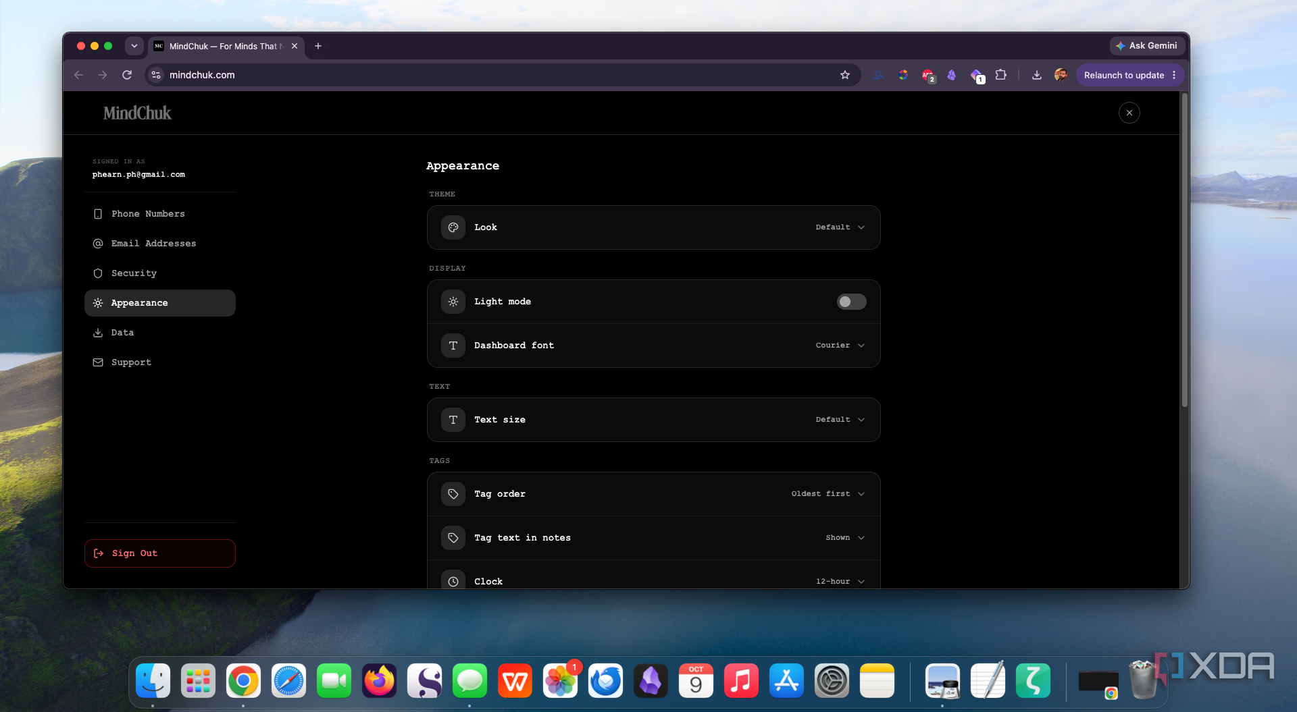Click the T icon beside Dashboard font
This screenshot has width=1297, height=712.
tap(453, 346)
